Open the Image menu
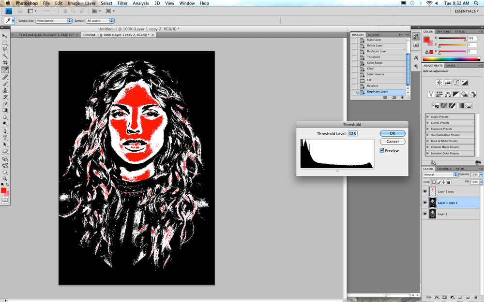This screenshot has width=484, height=302. tap(74, 3)
